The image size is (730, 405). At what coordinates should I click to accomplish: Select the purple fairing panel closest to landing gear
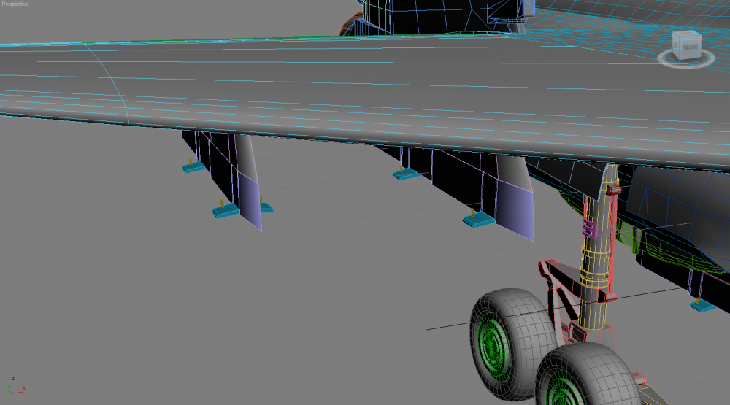coord(515,209)
